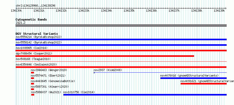This screenshot has width=234, height=105.
Task: Click the 134137k ruler tick label
Action: pyautogui.click(x=174, y=11)
